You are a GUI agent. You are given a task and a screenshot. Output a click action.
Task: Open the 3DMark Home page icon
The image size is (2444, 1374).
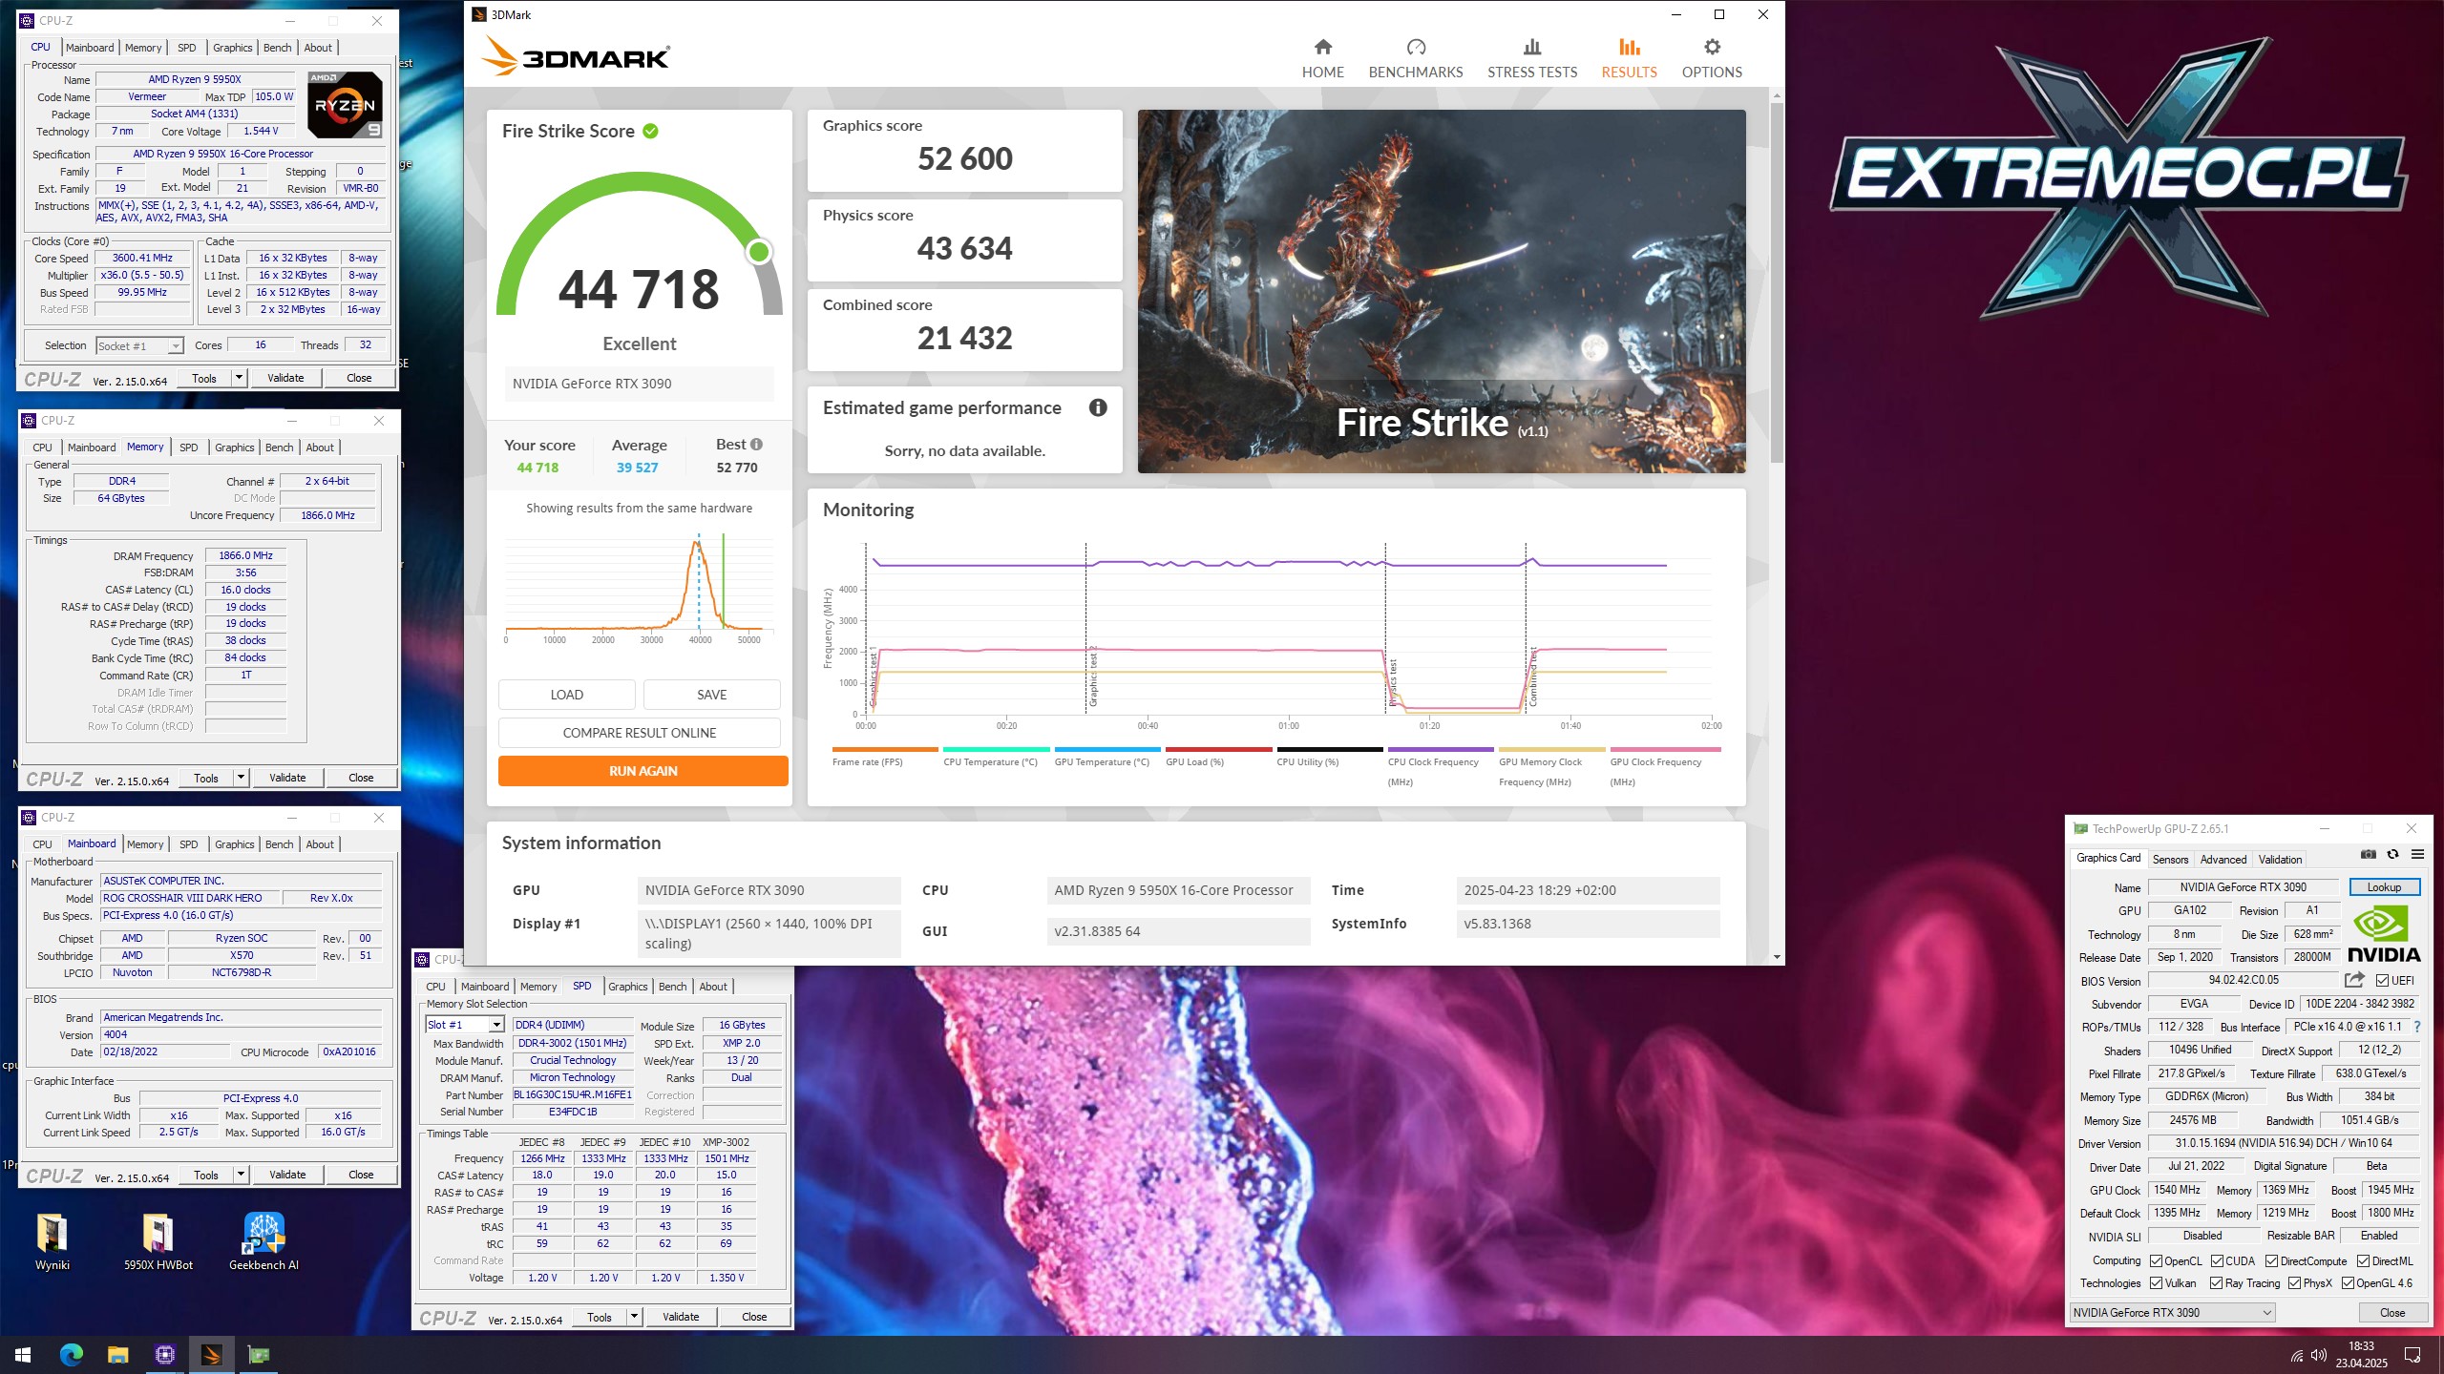1322,47
